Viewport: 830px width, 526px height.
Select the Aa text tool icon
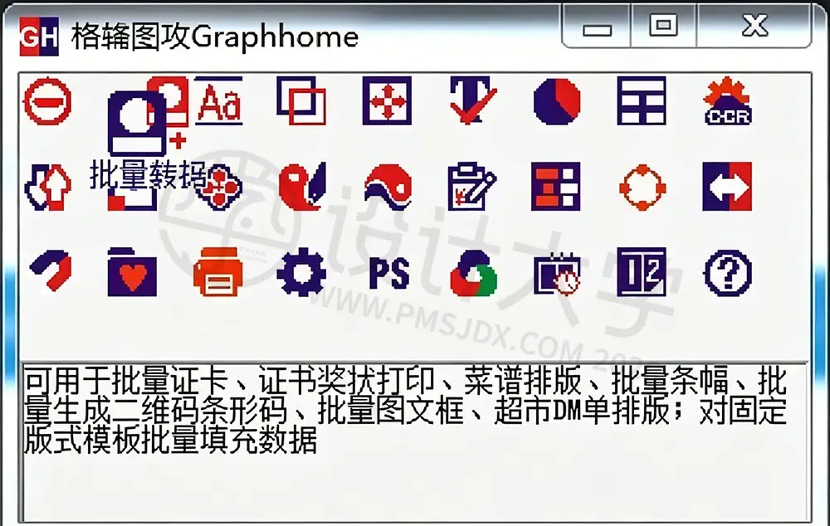click(218, 100)
